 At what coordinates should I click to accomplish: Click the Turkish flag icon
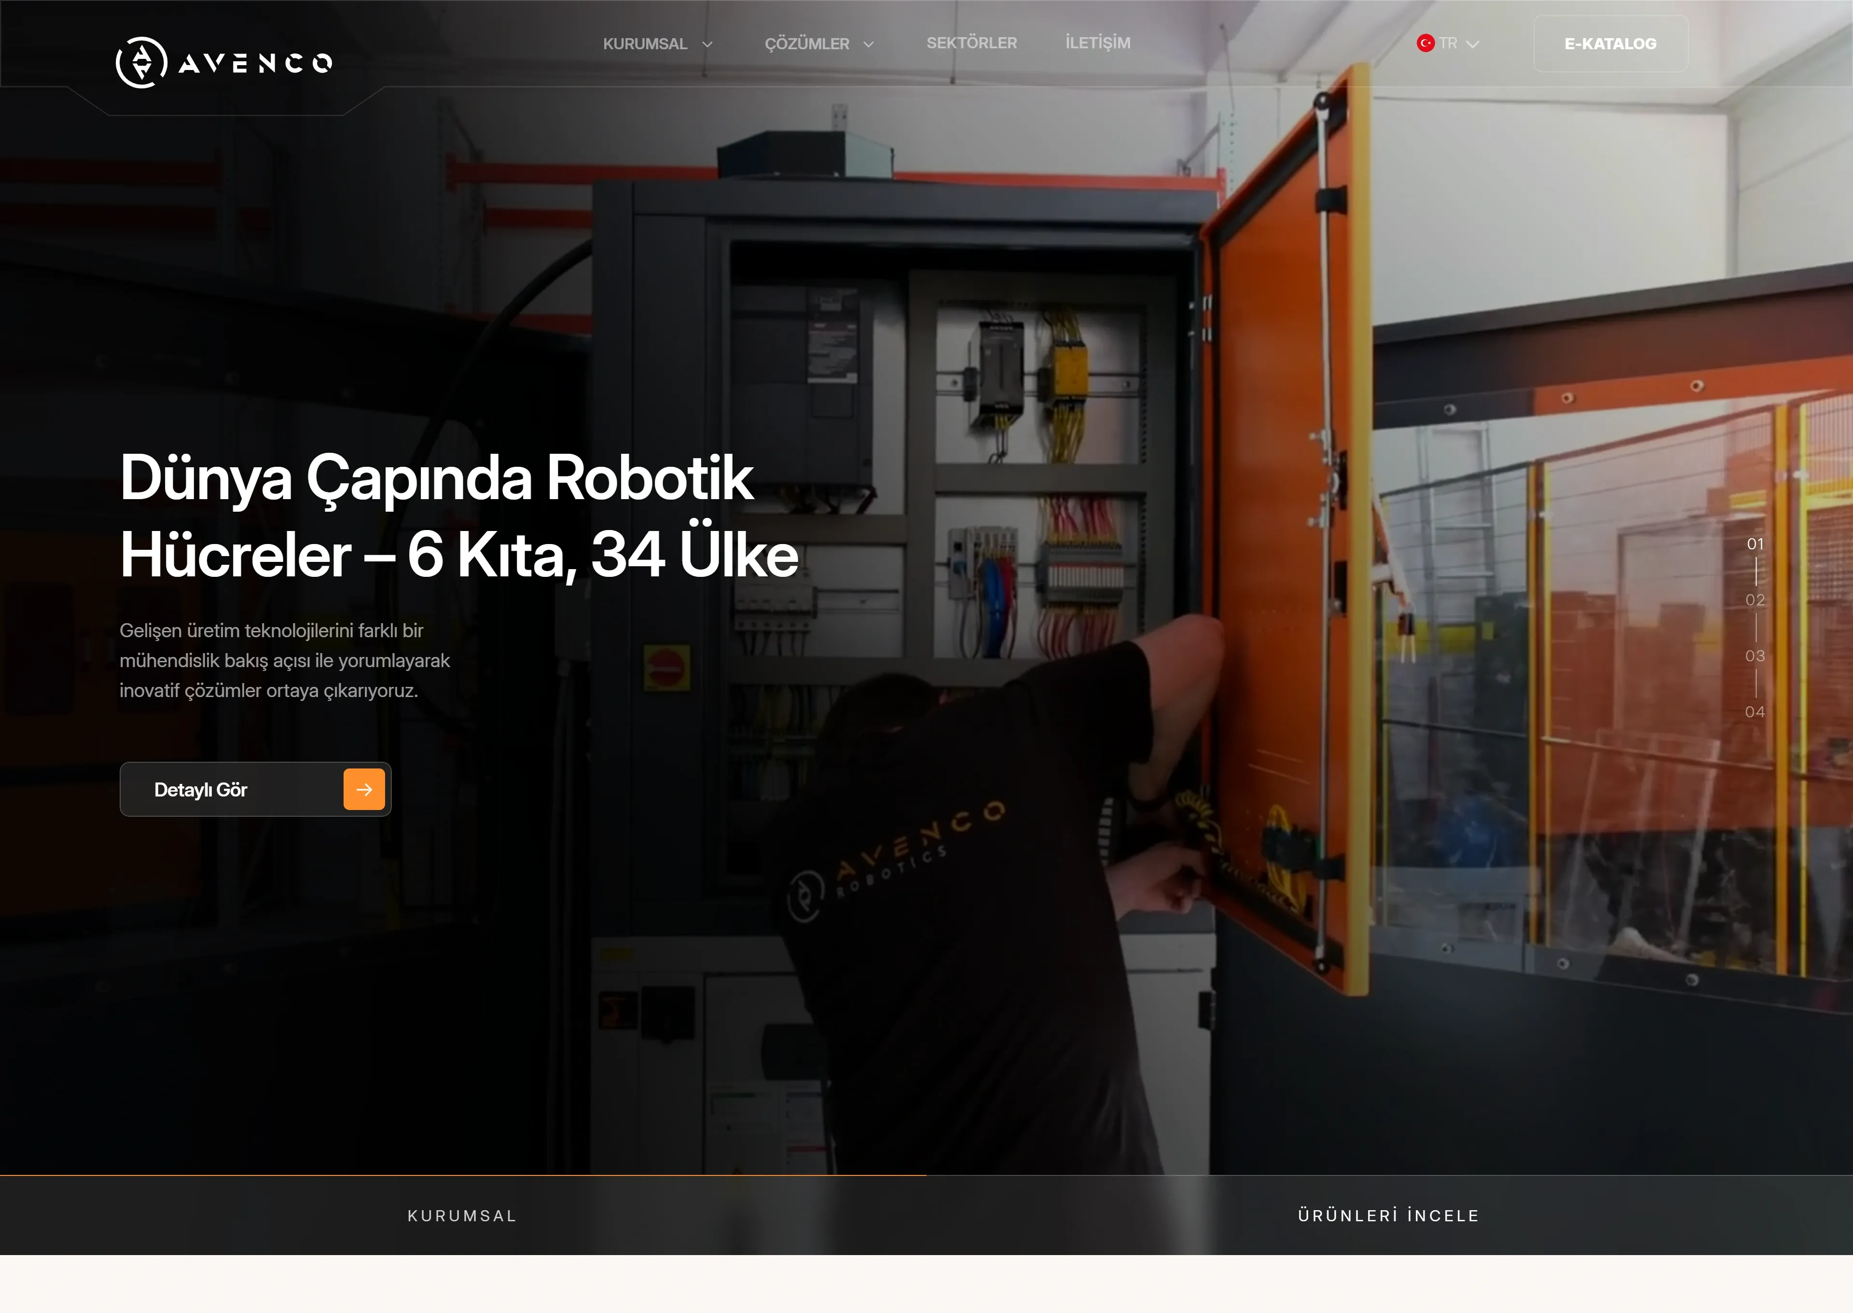click(x=1425, y=43)
